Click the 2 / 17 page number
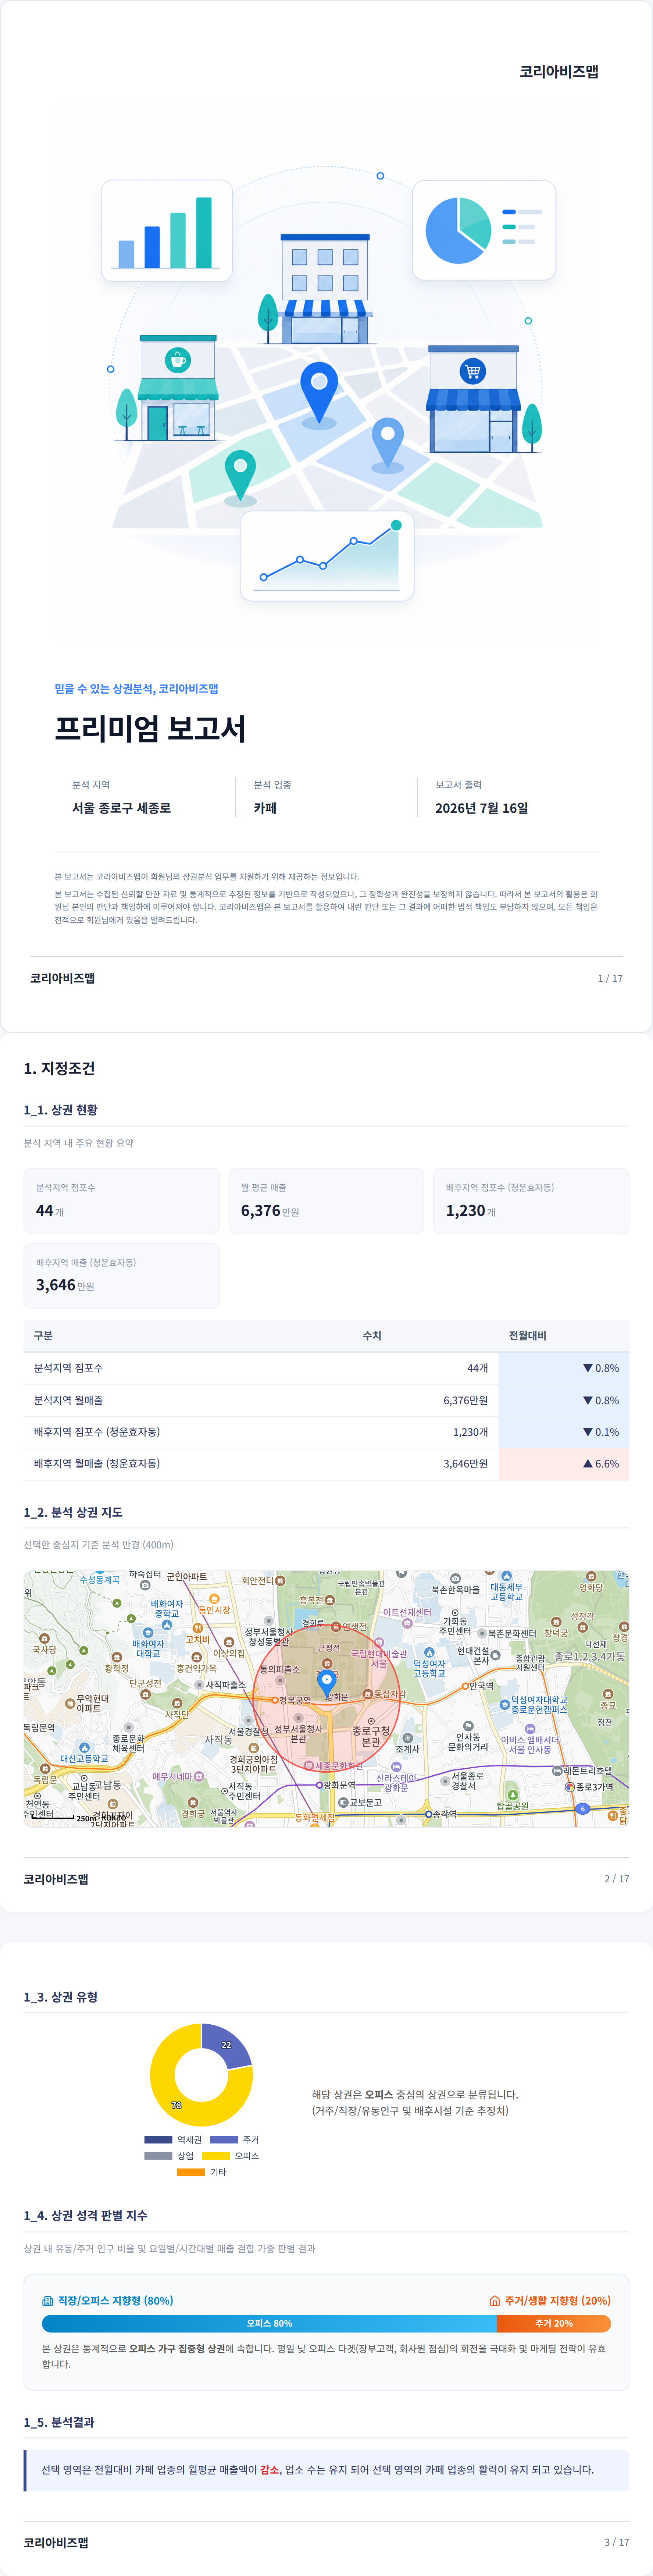The width and height of the screenshot is (653, 2576). 617,1879
